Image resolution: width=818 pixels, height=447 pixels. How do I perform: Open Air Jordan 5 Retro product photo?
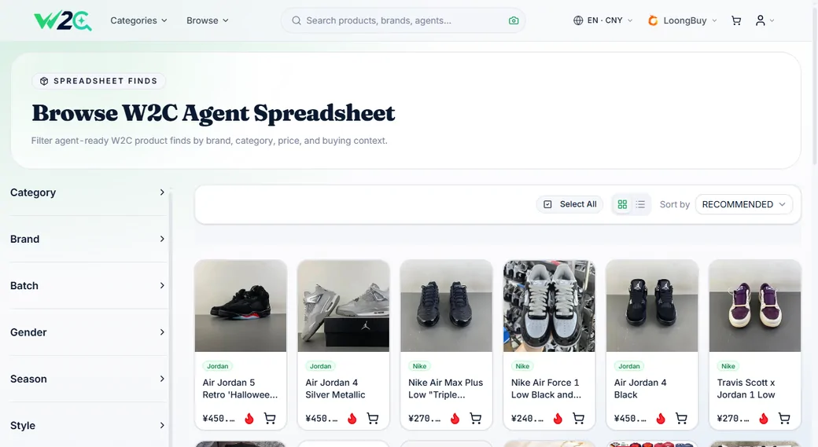(x=241, y=306)
